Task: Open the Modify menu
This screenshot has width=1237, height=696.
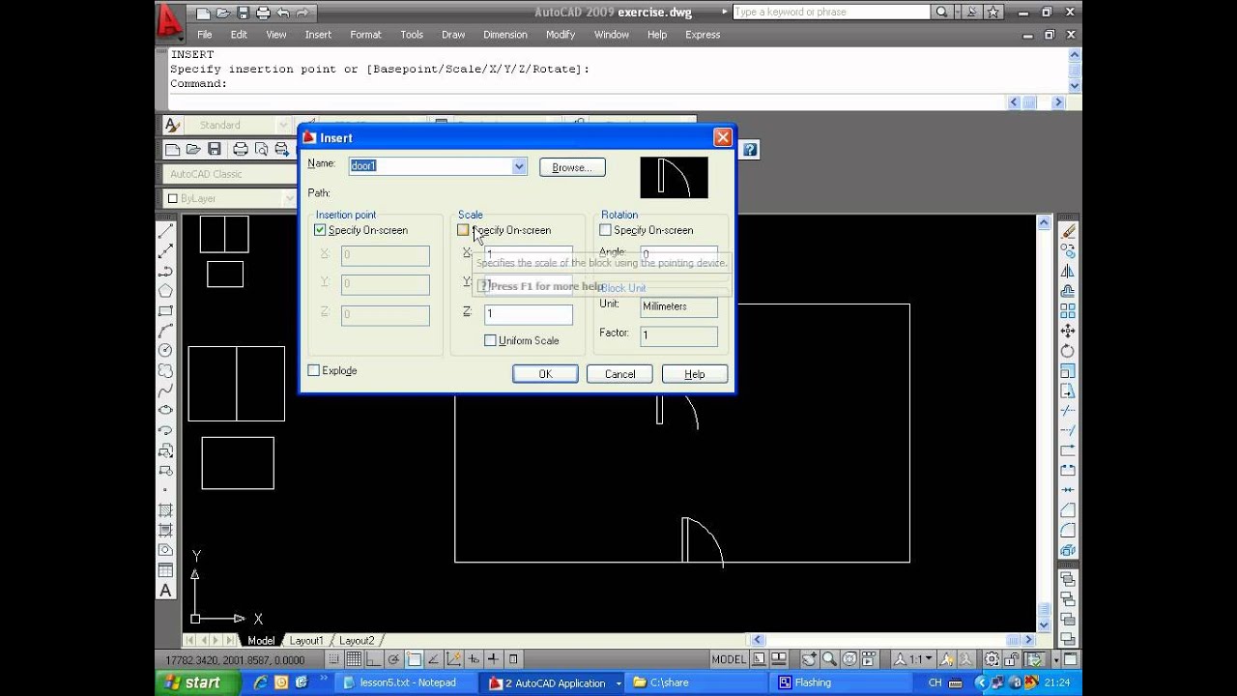Action: click(561, 35)
